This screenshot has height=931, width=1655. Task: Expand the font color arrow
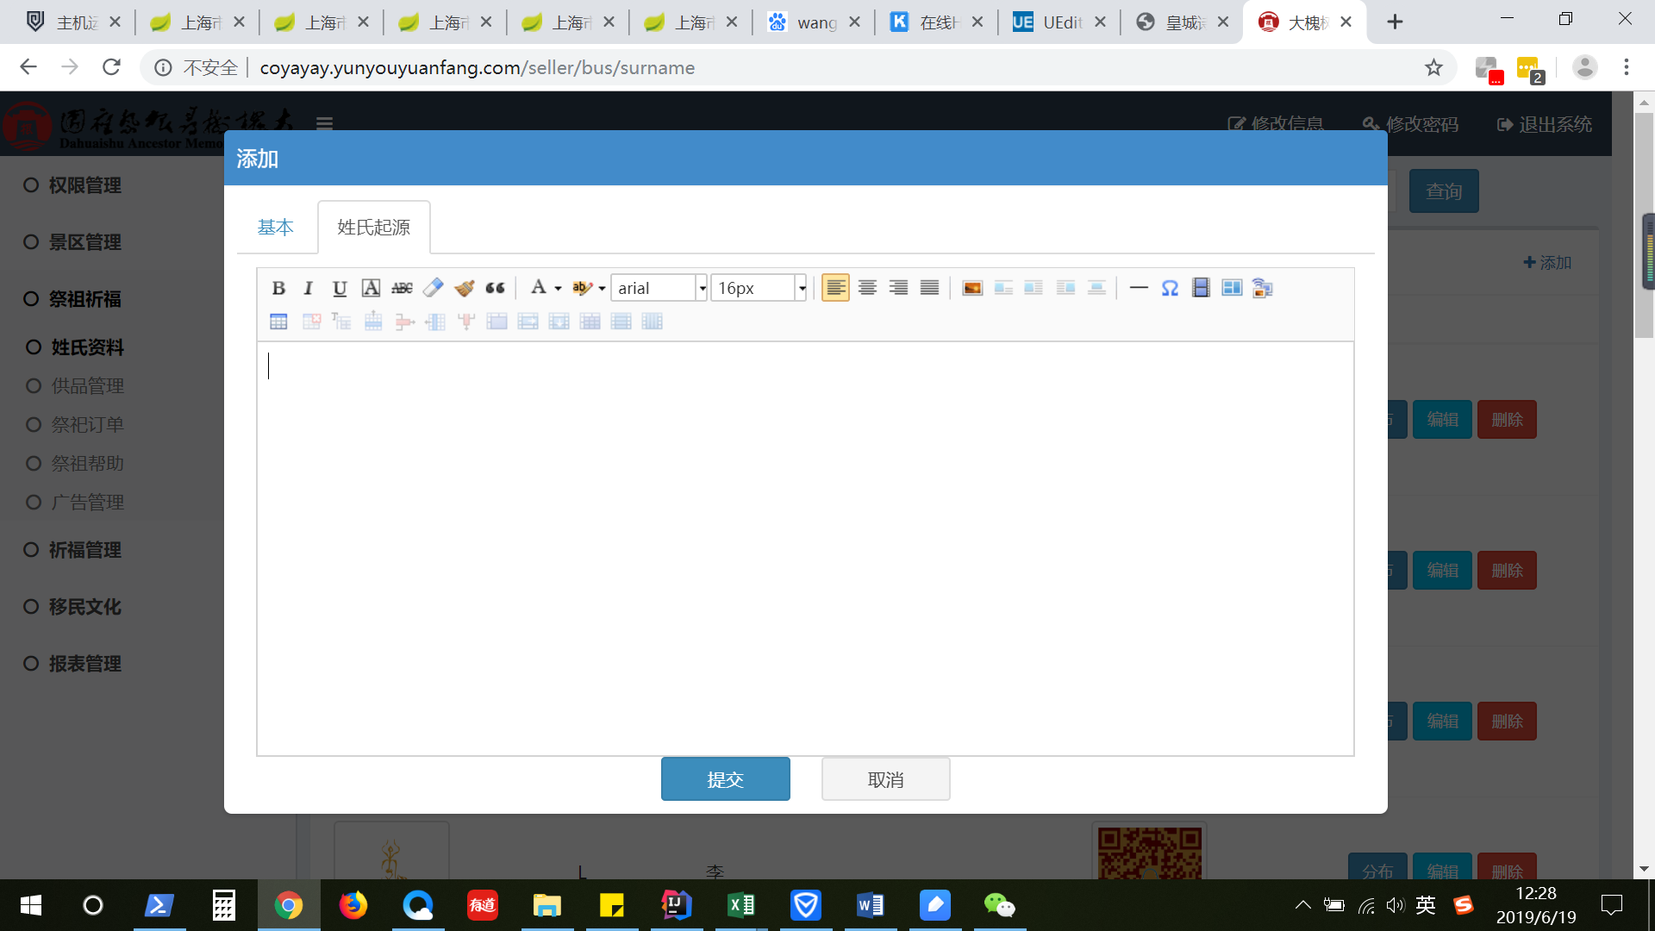coord(559,288)
